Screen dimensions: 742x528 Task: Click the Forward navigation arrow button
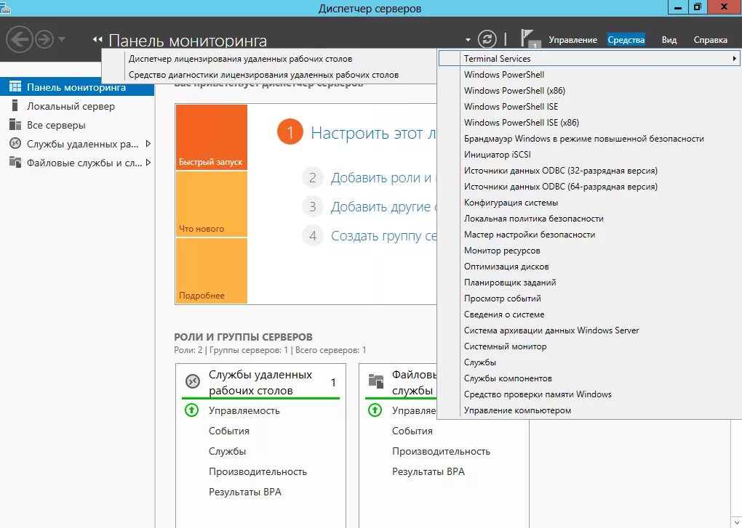pos(44,39)
